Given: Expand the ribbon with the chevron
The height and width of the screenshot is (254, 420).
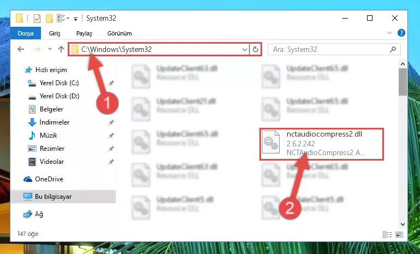Looking at the screenshot, I should coord(389,33).
